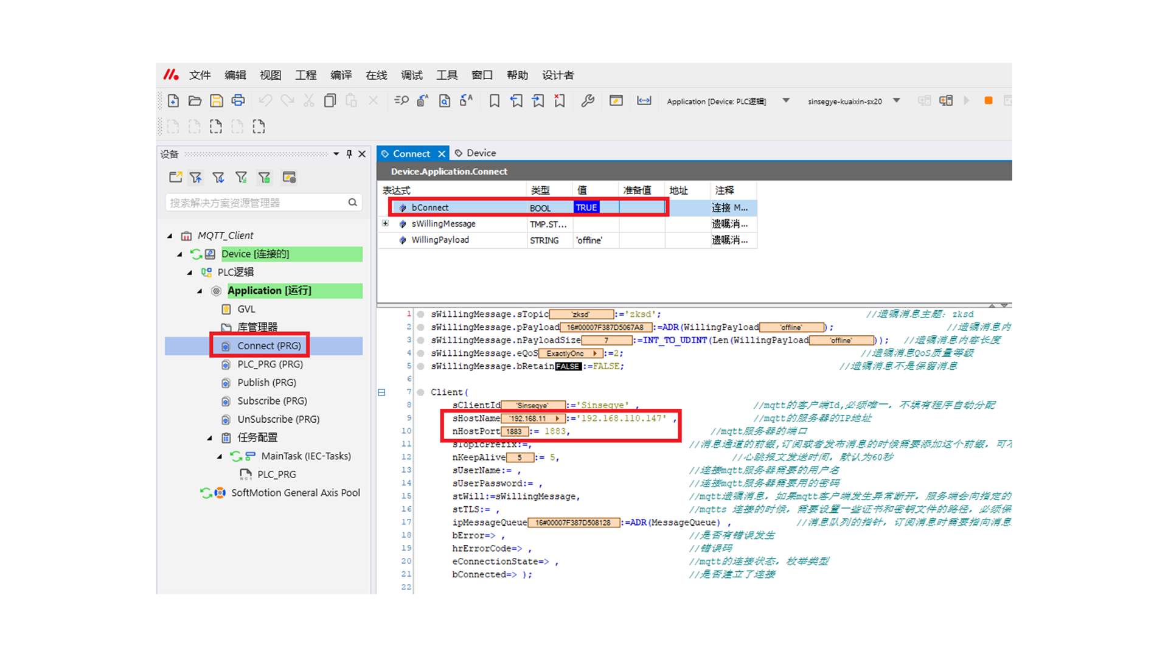Click the TRUE value of bConnect
The height and width of the screenshot is (657, 1168).
pos(587,207)
